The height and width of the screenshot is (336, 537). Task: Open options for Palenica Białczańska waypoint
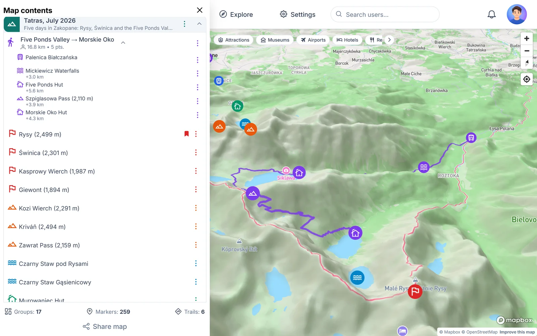tap(197, 60)
